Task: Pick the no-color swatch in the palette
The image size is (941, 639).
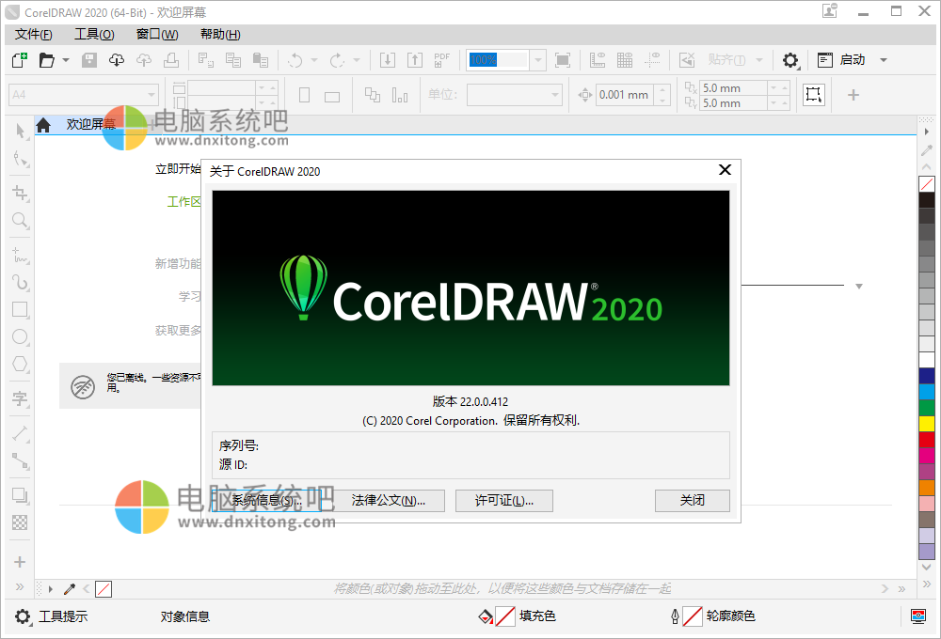Action: point(927,184)
